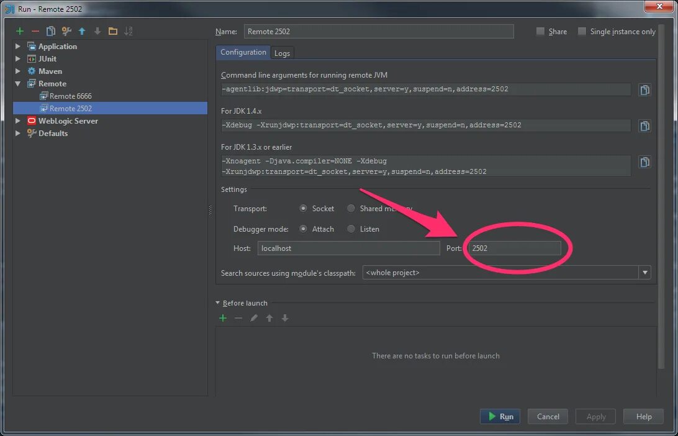Viewport: 678px width, 436px height.
Task: Click the Host field localhost
Action: [348, 248]
